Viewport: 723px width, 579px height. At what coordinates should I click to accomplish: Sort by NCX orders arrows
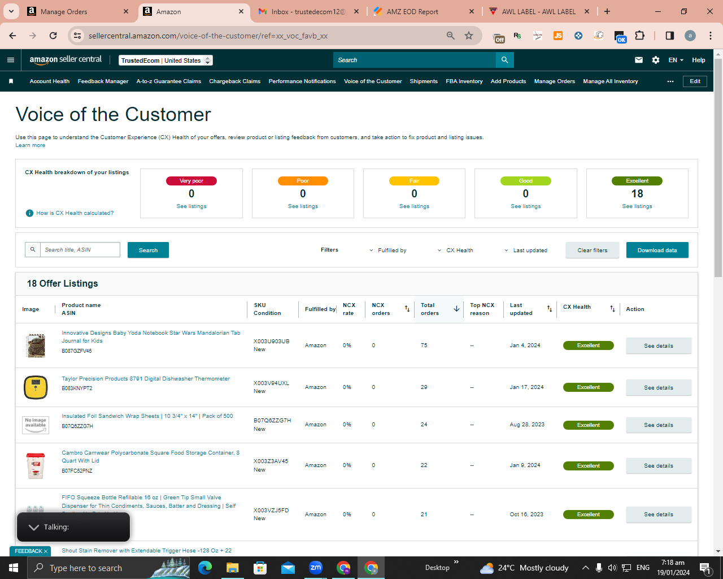(x=407, y=309)
